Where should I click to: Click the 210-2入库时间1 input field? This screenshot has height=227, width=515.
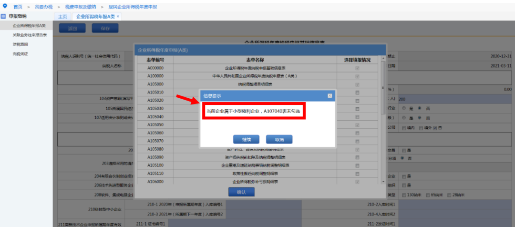click(455, 204)
